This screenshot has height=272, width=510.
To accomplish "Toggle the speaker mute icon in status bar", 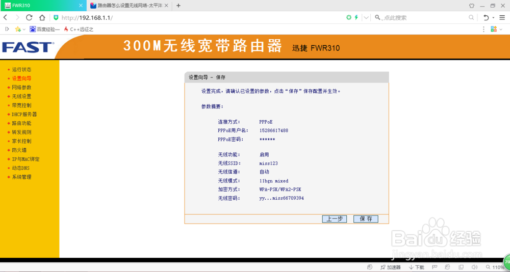I will [x=474, y=267].
